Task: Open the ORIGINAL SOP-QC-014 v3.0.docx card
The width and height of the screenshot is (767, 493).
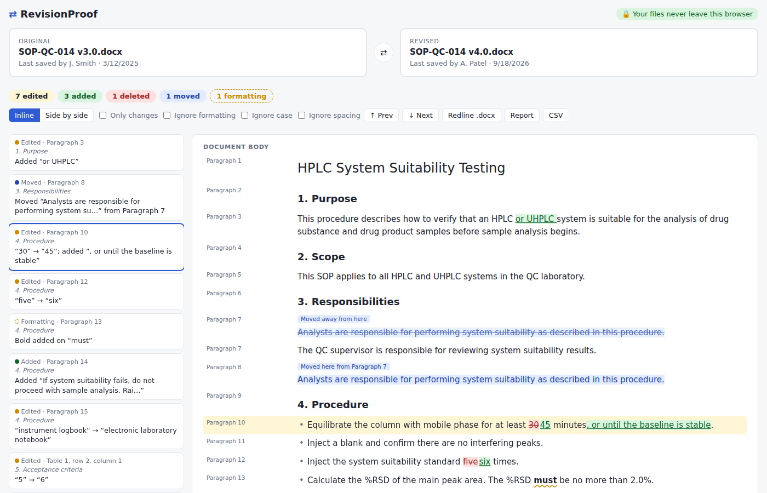Action: click(x=188, y=53)
